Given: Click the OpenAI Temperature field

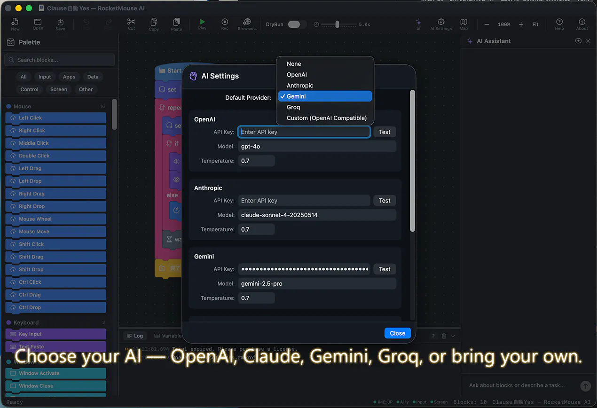Looking at the screenshot, I should 256,161.
